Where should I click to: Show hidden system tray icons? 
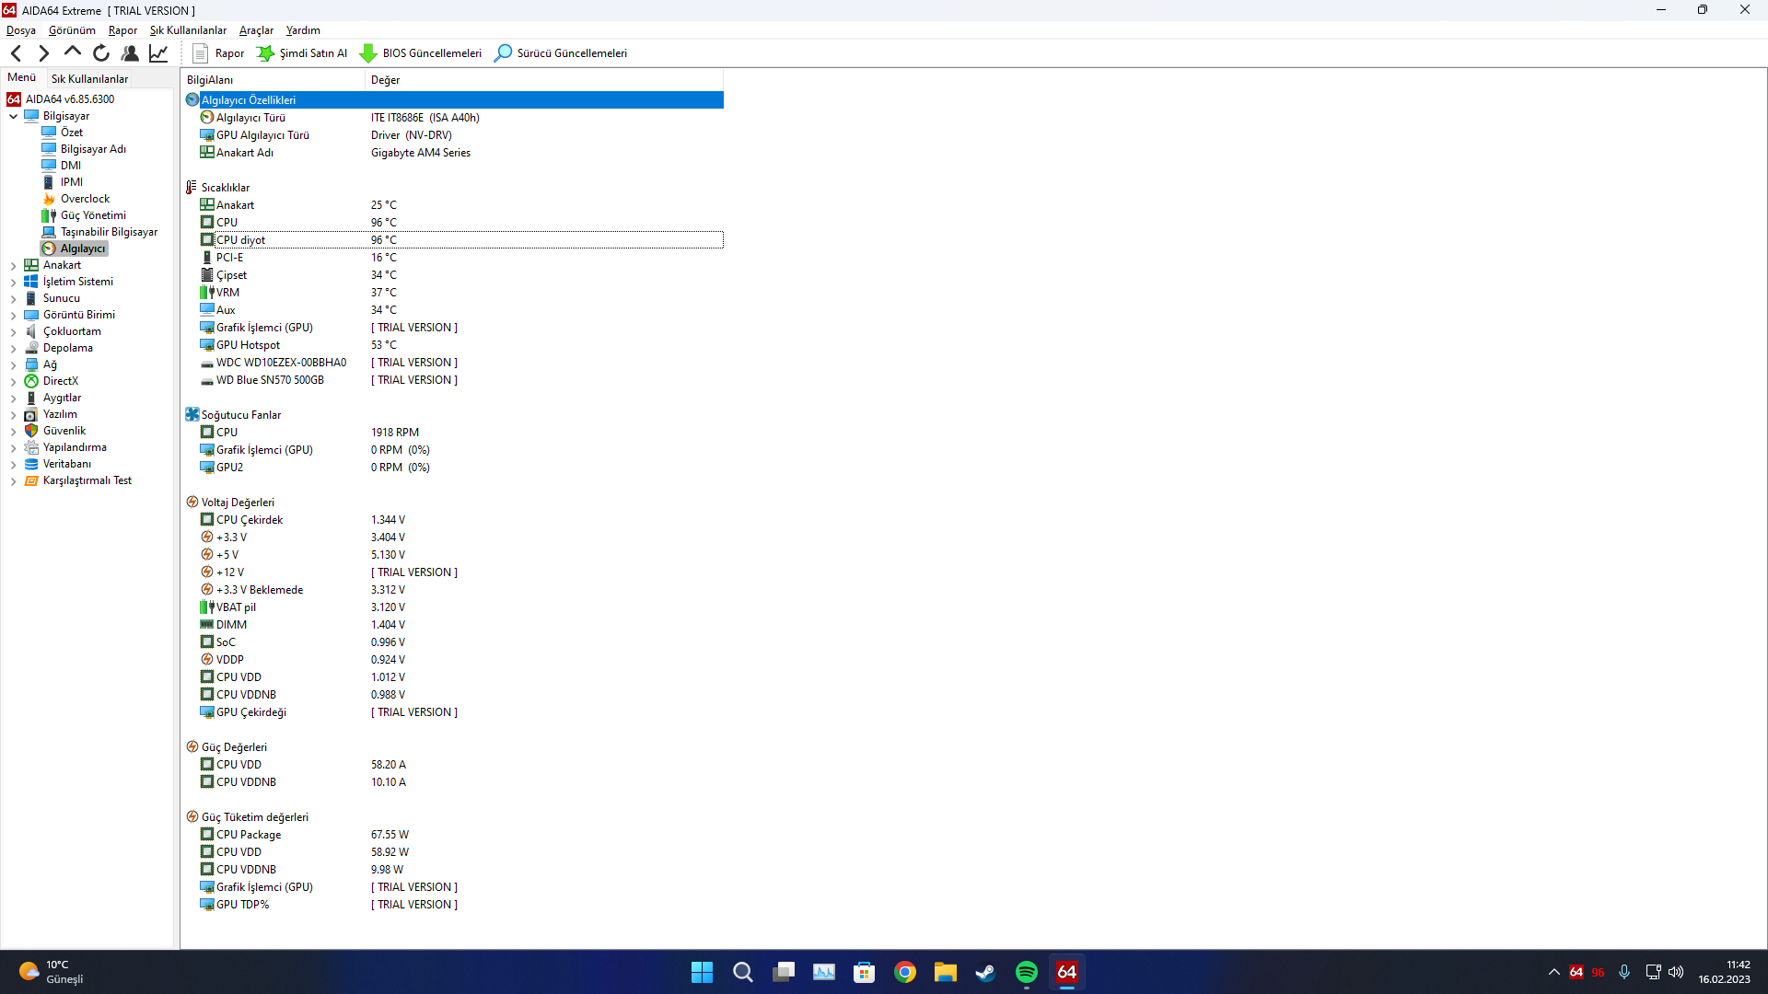click(1553, 972)
